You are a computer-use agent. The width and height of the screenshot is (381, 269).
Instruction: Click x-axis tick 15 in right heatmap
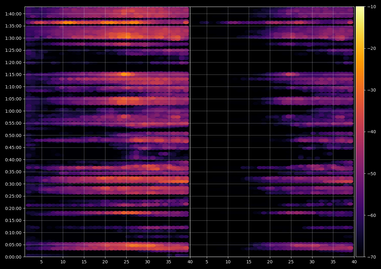(249, 262)
